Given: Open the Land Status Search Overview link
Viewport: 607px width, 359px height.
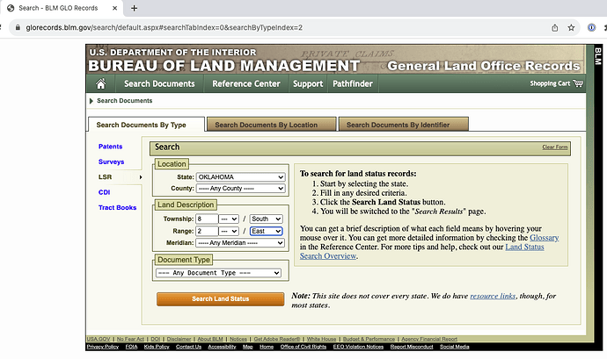Looking at the screenshot, I should point(524,247).
